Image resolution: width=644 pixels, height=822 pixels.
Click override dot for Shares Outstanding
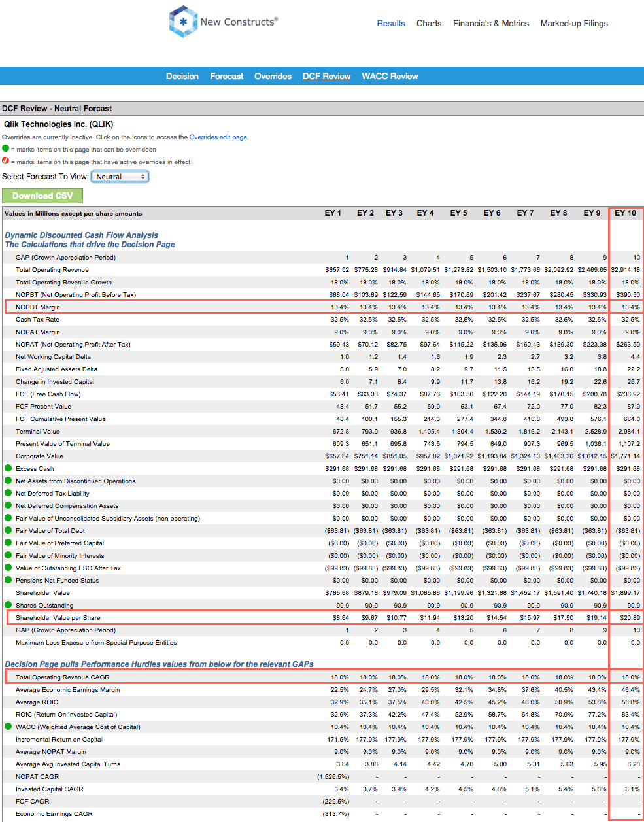pyautogui.click(x=8, y=605)
